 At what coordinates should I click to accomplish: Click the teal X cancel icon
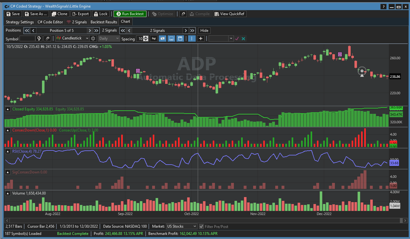(x=243, y=38)
